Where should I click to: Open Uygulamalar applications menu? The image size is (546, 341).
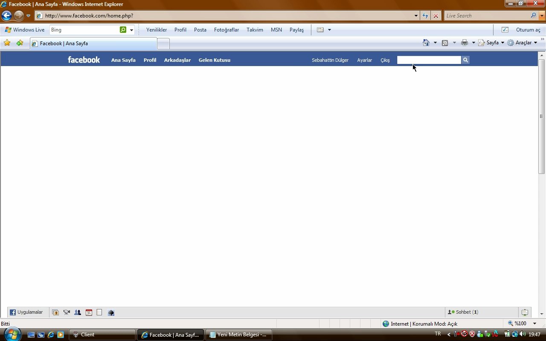click(x=26, y=312)
